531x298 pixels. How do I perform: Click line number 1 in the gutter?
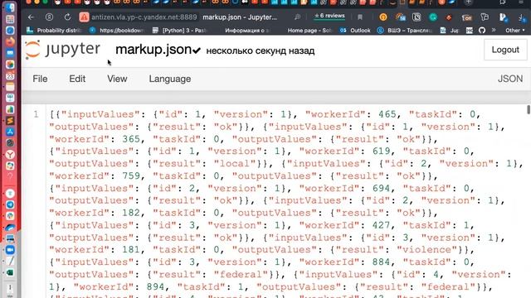(x=36, y=114)
